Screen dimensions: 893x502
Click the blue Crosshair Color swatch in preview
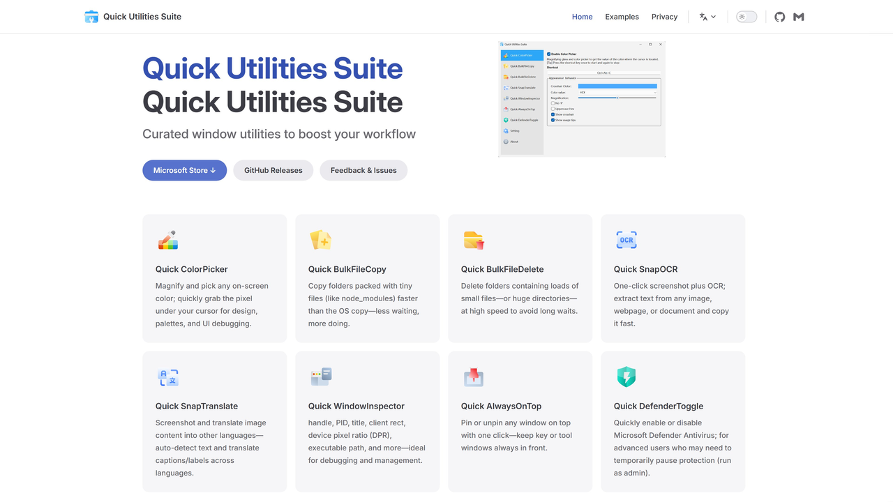click(617, 86)
